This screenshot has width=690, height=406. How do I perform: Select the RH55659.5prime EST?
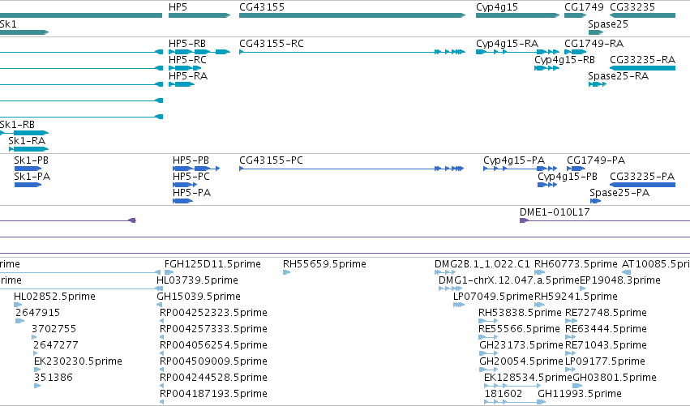pyautogui.click(x=287, y=272)
